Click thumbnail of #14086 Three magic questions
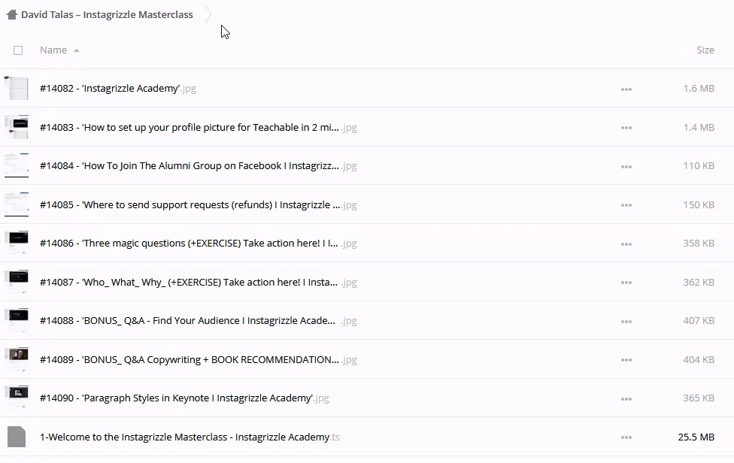Image resolution: width=734 pixels, height=463 pixels. pyautogui.click(x=17, y=243)
